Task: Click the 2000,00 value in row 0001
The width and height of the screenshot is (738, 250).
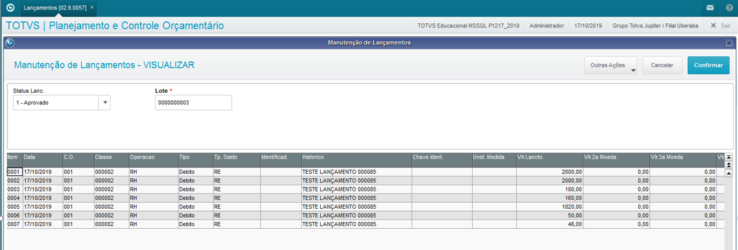Action: (572, 172)
